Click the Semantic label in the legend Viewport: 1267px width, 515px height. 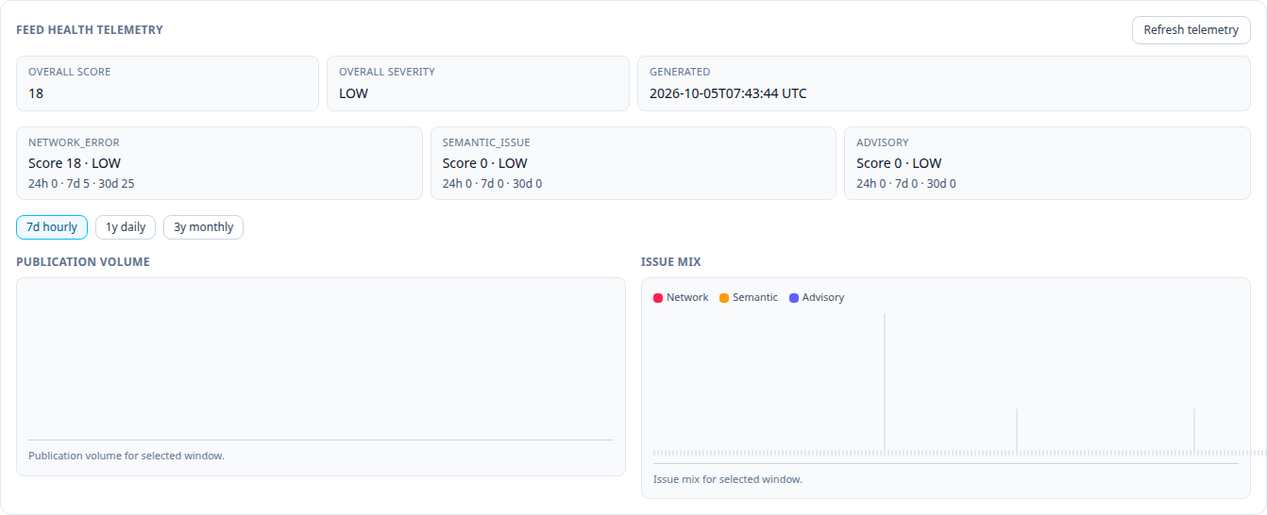755,298
